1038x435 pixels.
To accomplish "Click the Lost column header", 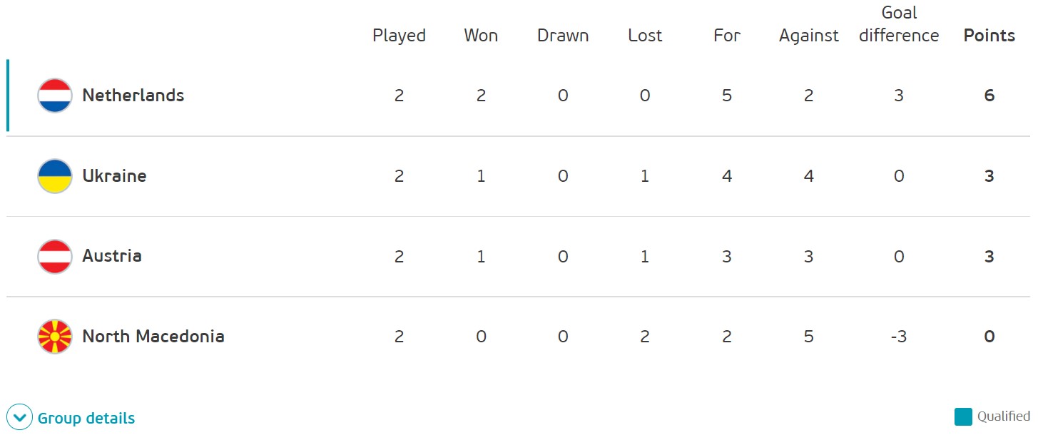I will pyautogui.click(x=645, y=36).
